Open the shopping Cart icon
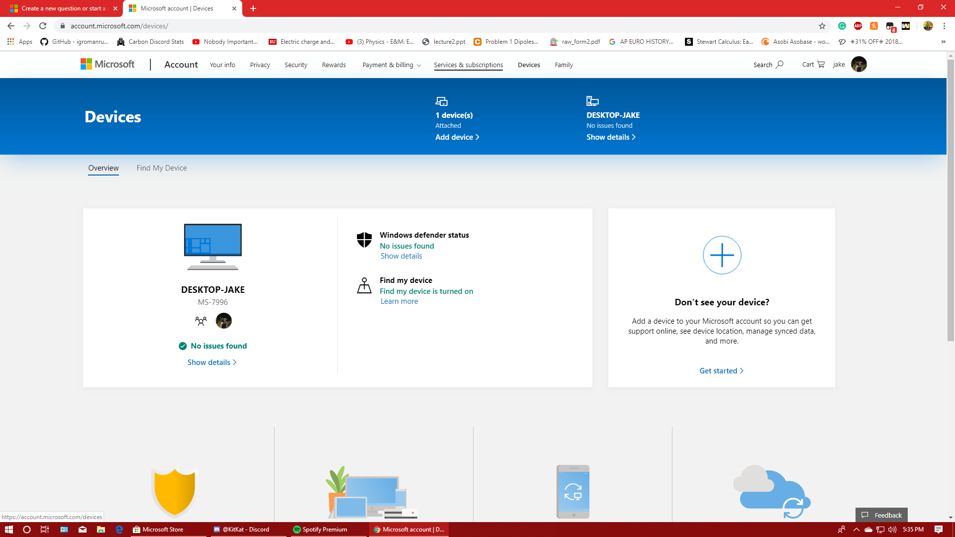 click(821, 64)
